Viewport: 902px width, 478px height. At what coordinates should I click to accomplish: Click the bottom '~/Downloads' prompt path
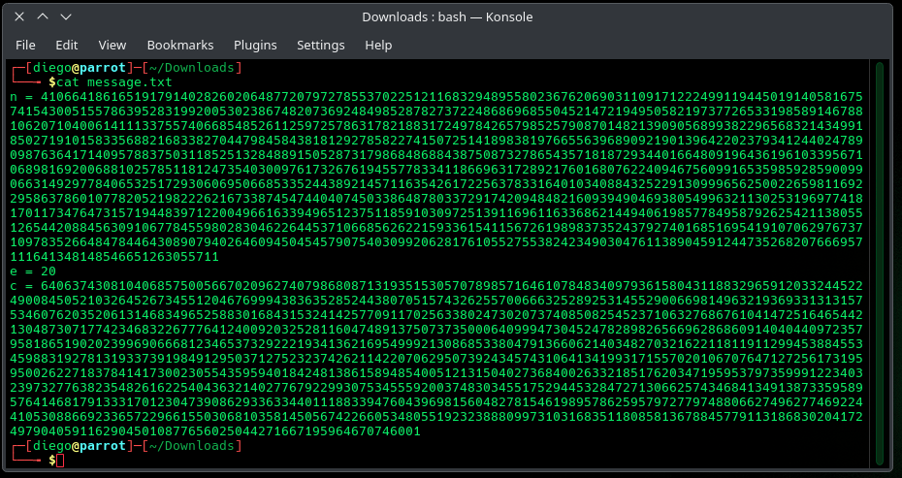(x=192, y=446)
